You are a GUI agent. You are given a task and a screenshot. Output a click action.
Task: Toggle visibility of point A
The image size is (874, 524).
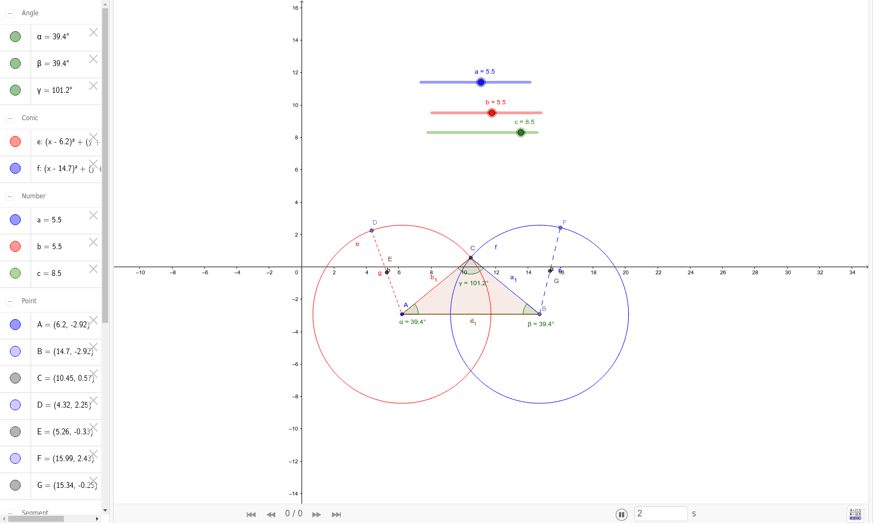pyautogui.click(x=15, y=325)
